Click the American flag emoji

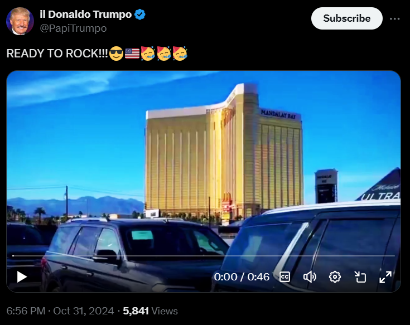point(132,54)
